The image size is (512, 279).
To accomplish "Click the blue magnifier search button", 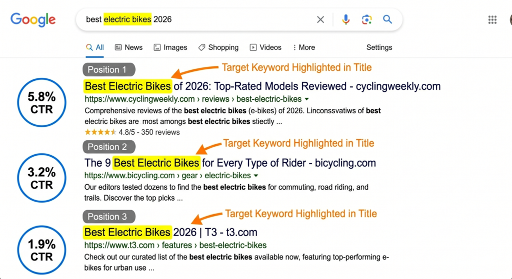I will point(387,19).
